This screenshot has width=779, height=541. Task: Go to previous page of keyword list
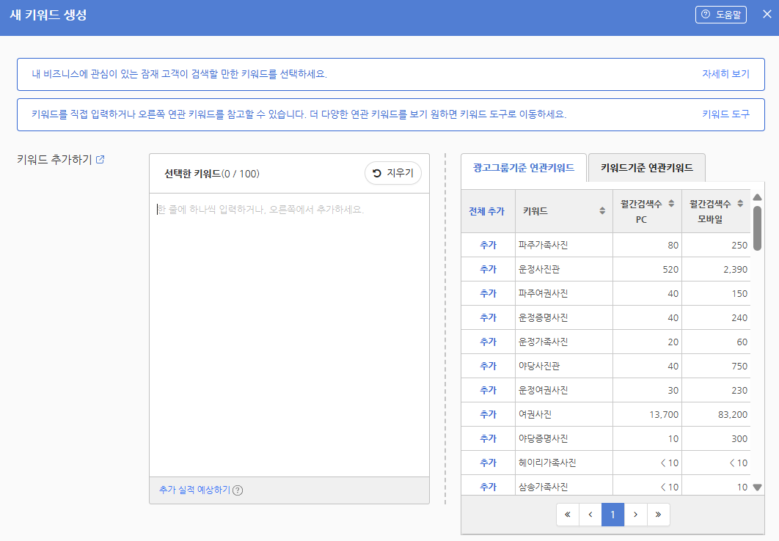coord(590,515)
